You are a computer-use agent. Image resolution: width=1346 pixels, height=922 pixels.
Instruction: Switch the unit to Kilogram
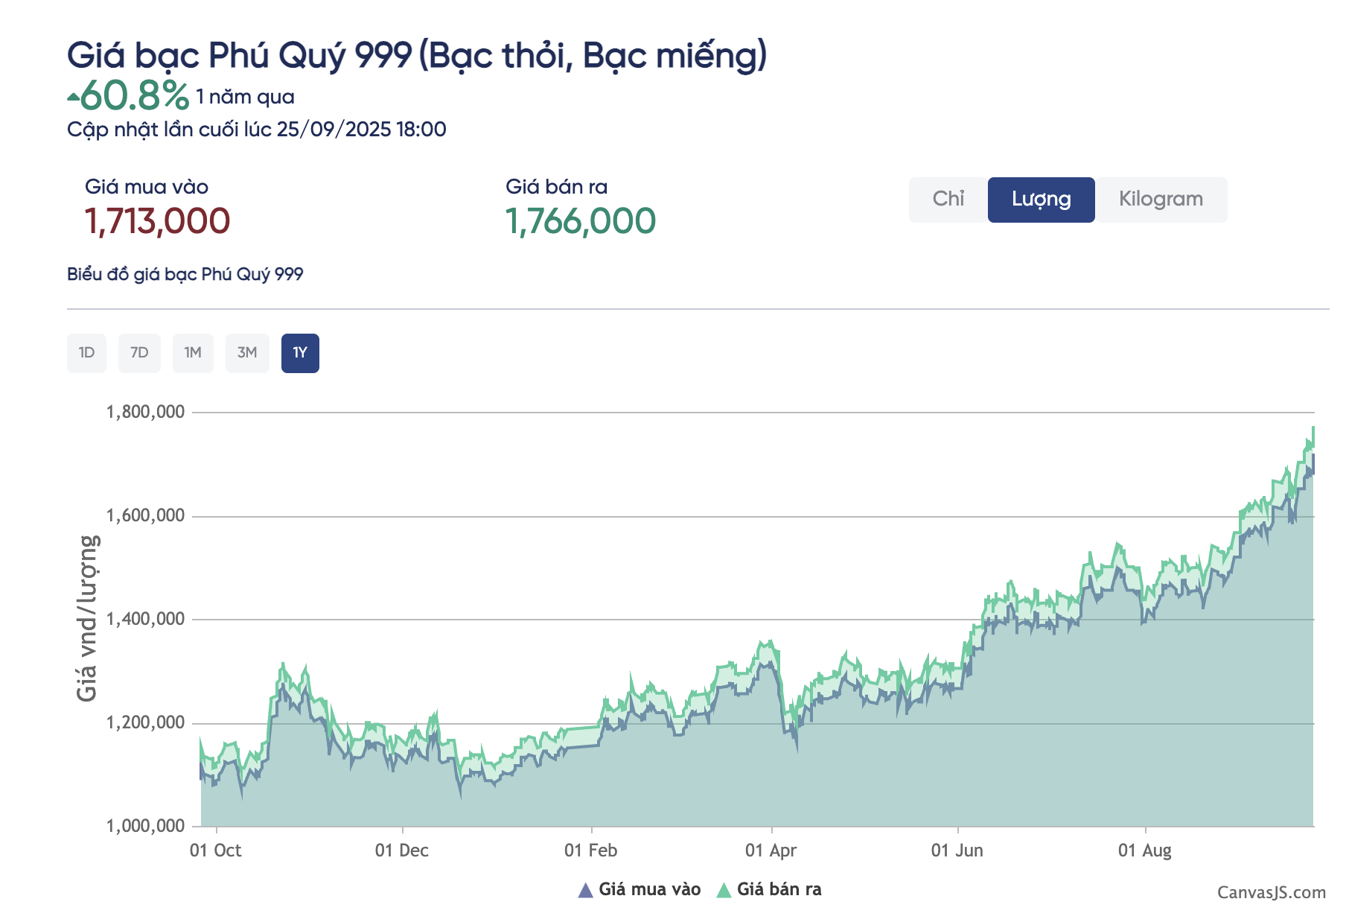tap(1160, 200)
